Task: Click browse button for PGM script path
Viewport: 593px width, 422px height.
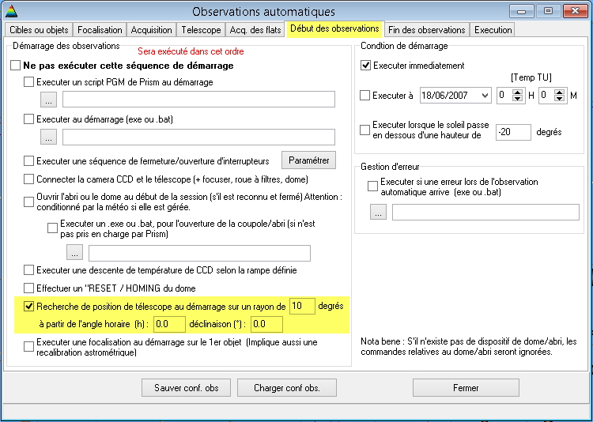Action: click(x=49, y=100)
